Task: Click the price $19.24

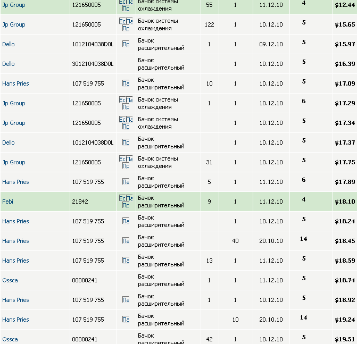Action: (345, 320)
